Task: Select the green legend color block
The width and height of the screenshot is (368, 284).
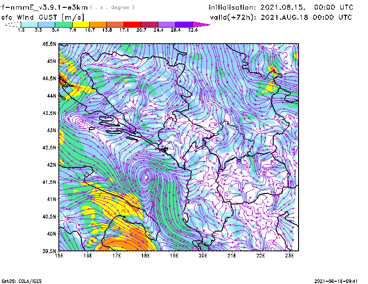Action: click(63, 24)
